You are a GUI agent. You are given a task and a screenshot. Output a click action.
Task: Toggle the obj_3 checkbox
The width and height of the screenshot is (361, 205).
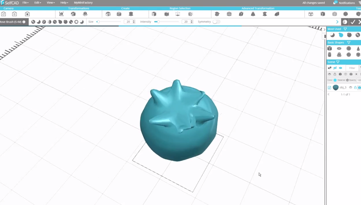coord(329,88)
